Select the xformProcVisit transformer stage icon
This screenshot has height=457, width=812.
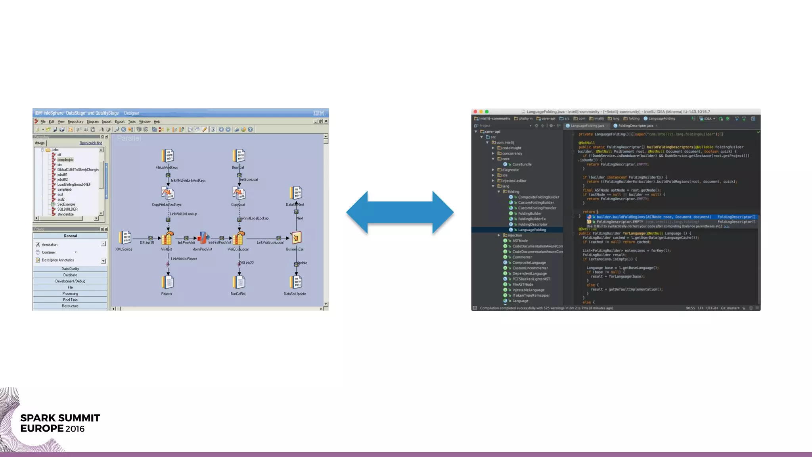point(203,238)
